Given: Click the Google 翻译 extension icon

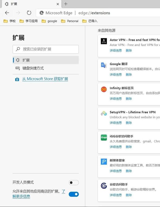Looking at the screenshot, I should (x=104, y=65).
